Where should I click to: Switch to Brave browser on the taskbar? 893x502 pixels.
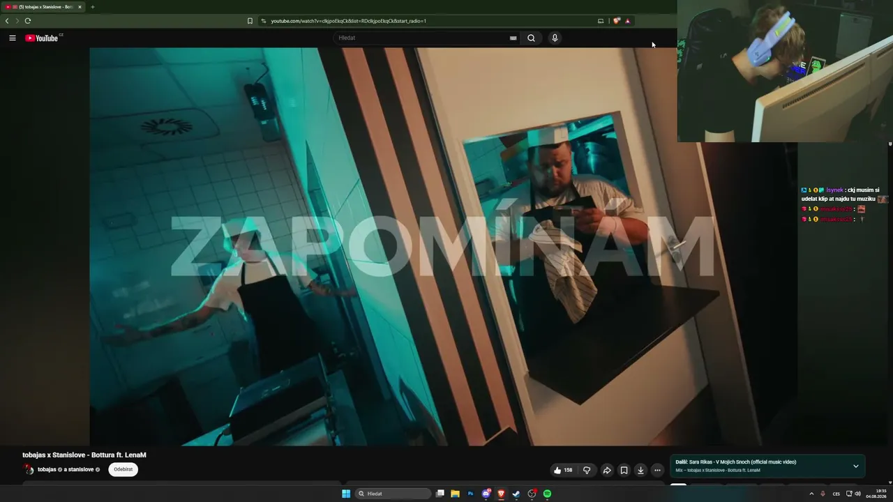501,494
